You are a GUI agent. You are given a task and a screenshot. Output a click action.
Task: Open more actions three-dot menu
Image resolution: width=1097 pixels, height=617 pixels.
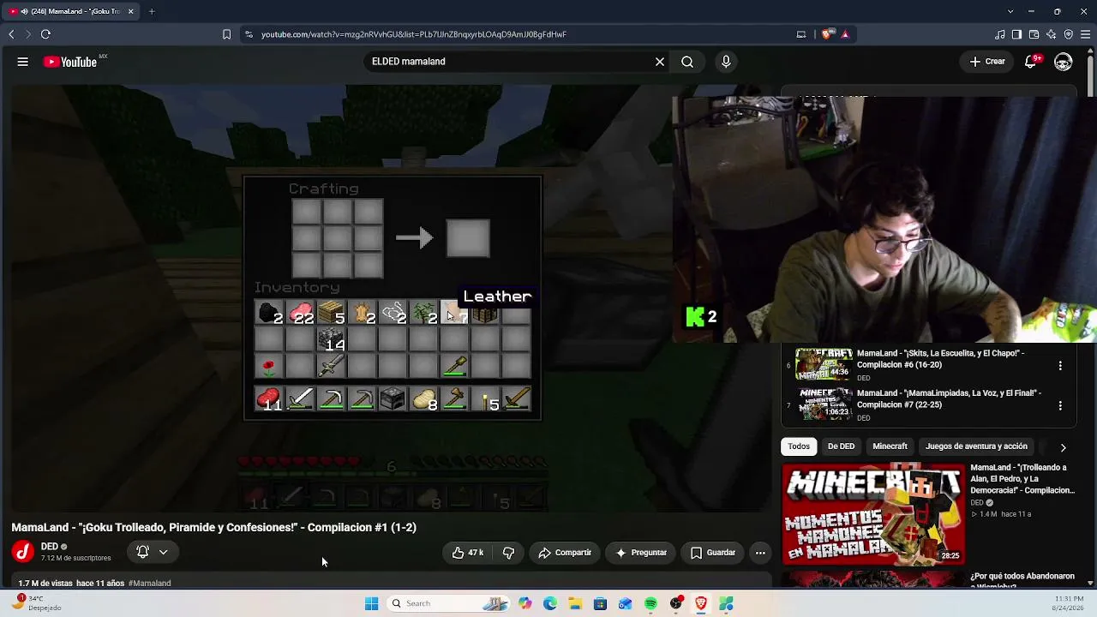coord(760,553)
